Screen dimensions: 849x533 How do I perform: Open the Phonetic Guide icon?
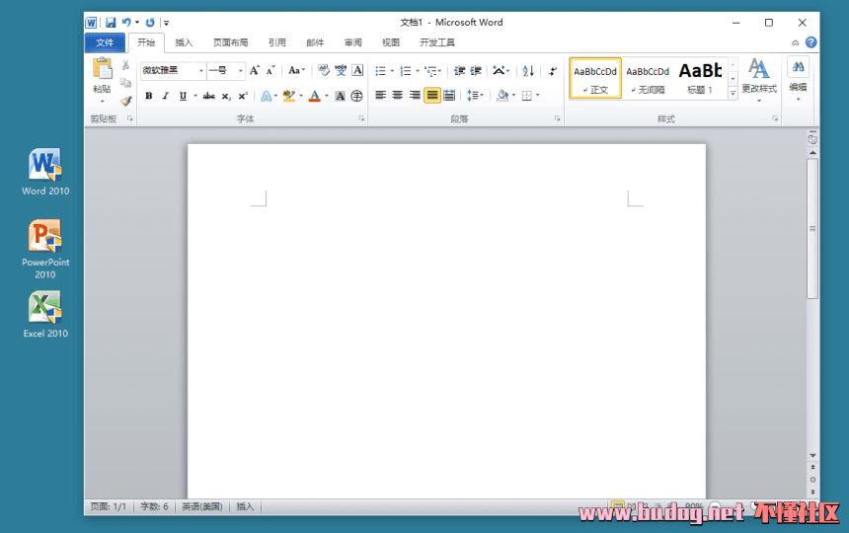click(341, 70)
